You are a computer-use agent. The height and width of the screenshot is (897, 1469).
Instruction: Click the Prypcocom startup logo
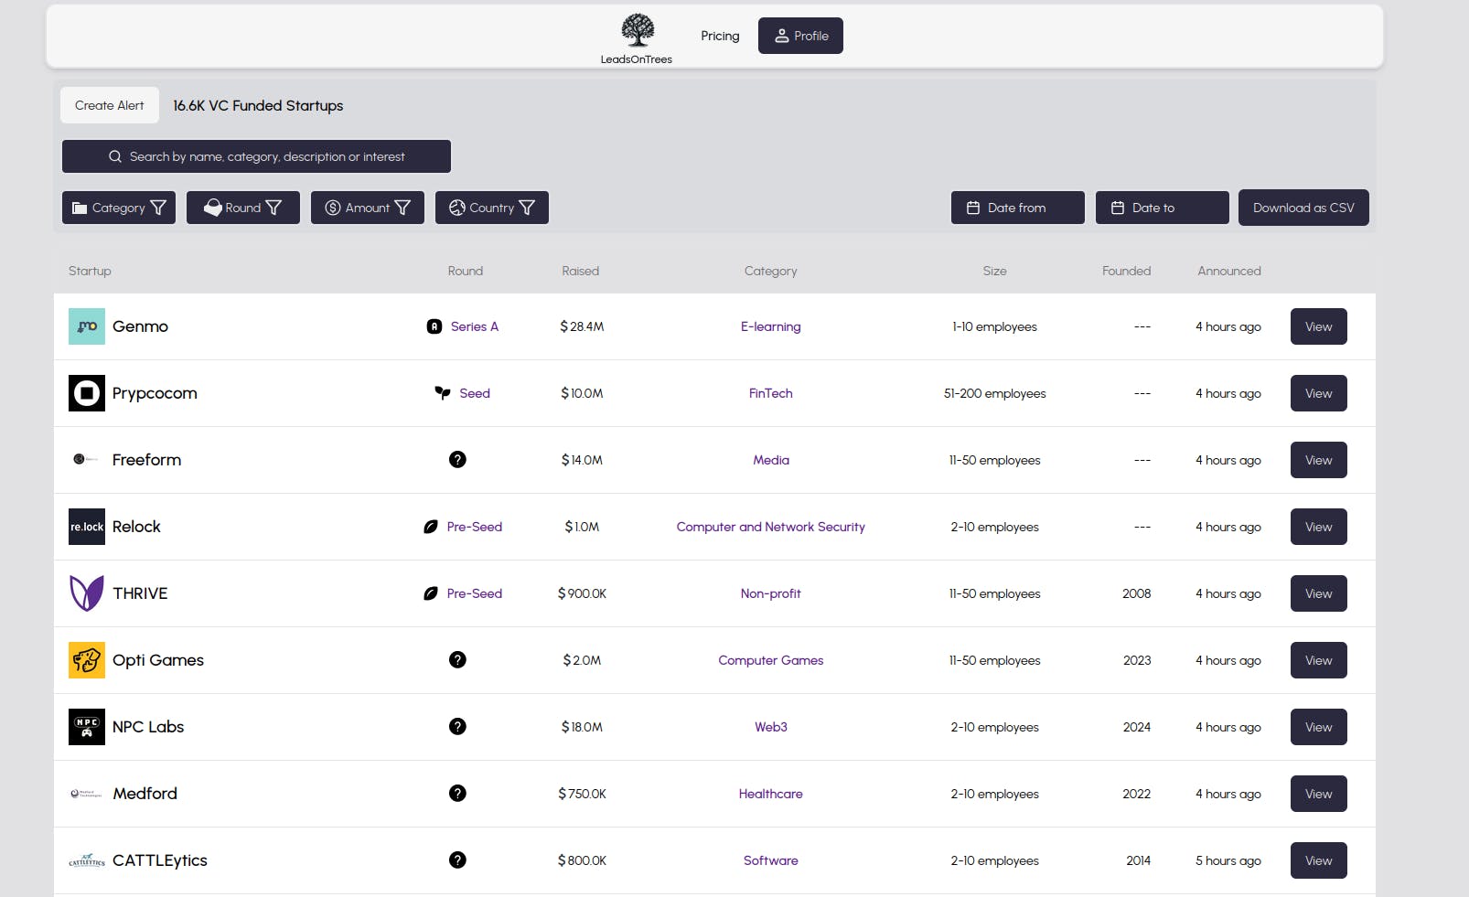coord(87,393)
